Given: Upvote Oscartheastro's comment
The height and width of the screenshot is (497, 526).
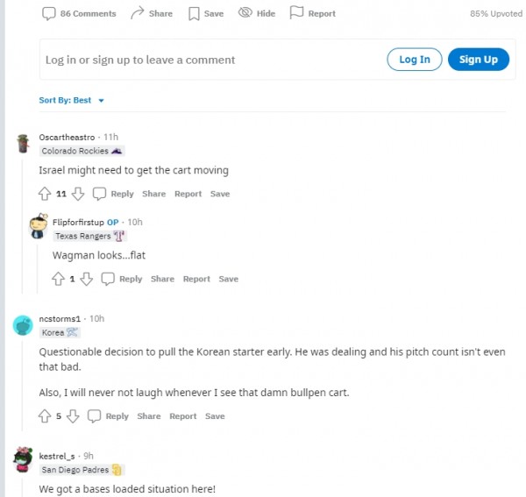Looking at the screenshot, I should coord(45,194).
